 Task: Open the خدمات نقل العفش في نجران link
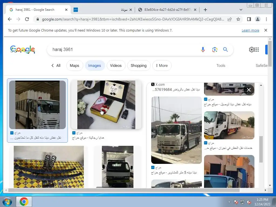tap(228, 148)
